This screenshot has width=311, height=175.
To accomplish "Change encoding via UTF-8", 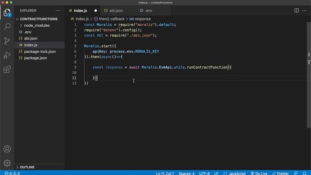I will click(x=204, y=173).
